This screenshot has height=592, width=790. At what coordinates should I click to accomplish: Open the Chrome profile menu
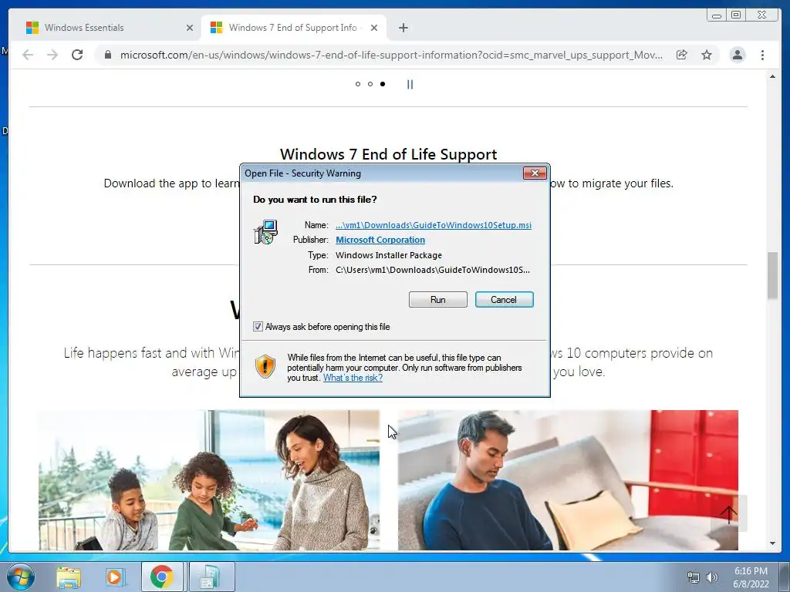(737, 55)
